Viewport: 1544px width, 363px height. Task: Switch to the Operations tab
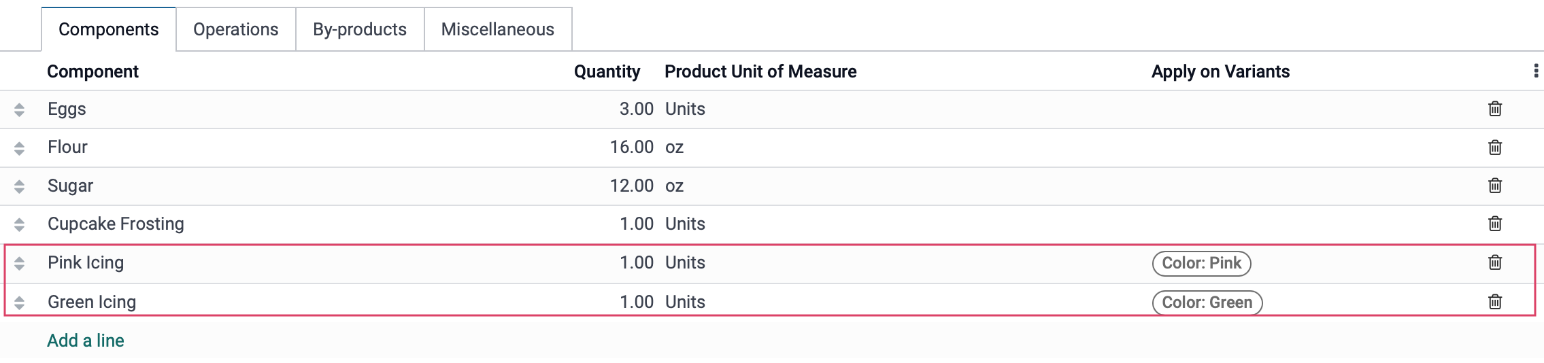coord(236,29)
